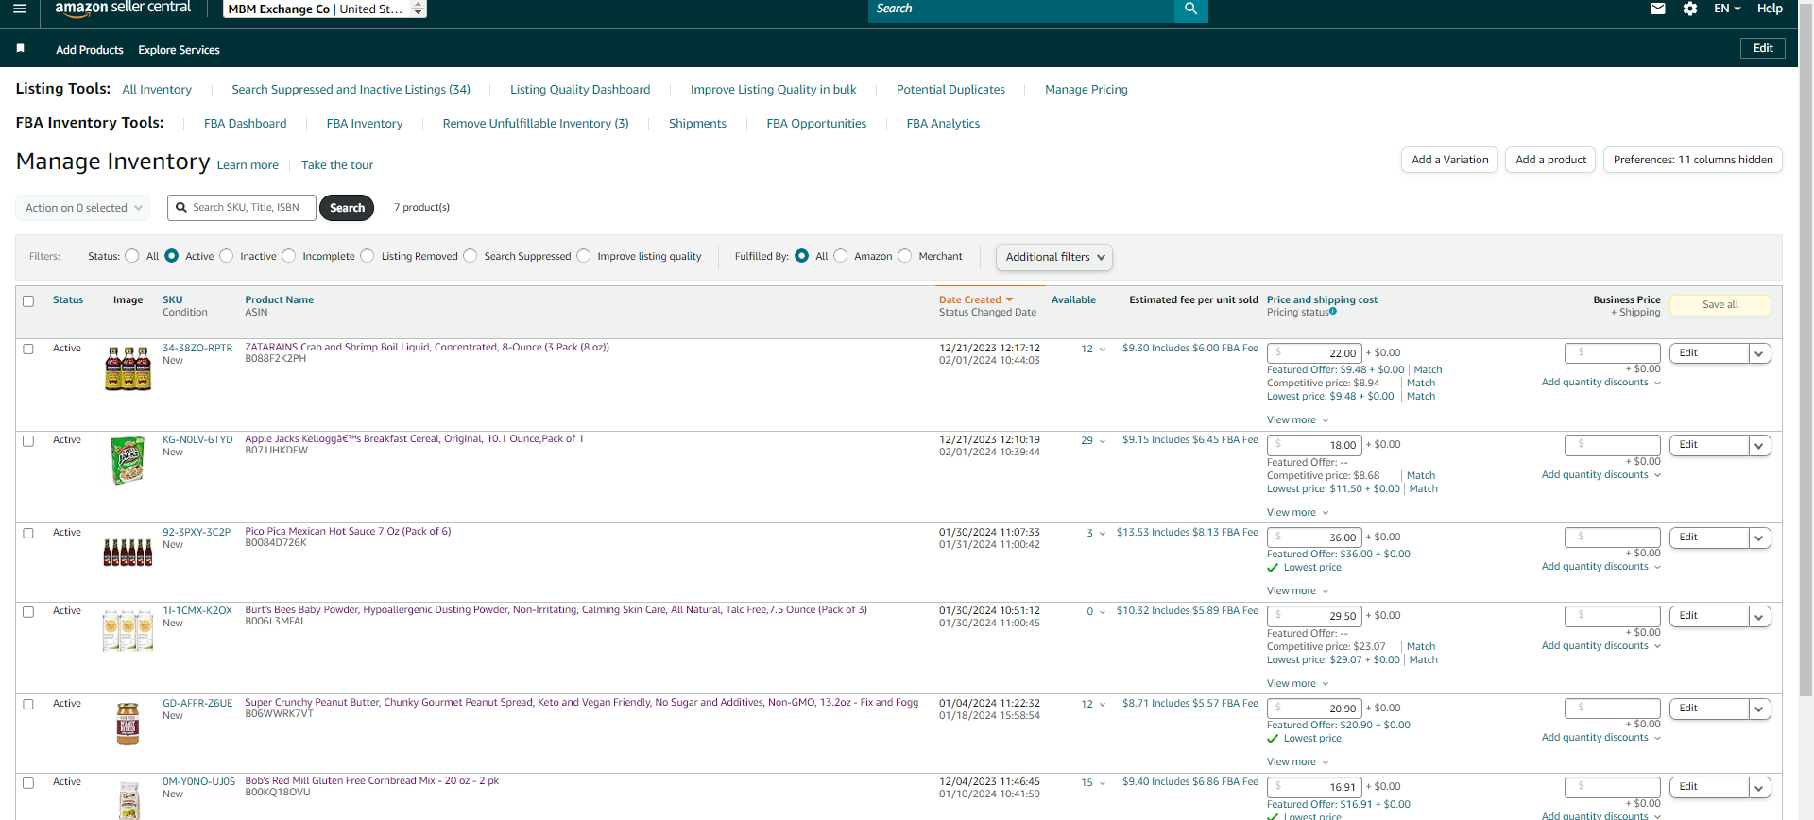The image size is (1814, 820).
Task: Click the Pricing status info icon
Action: tap(1333, 311)
